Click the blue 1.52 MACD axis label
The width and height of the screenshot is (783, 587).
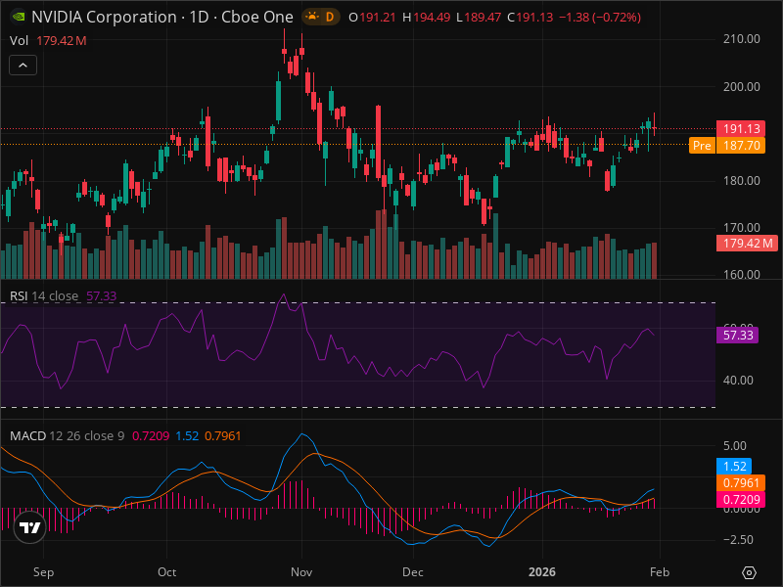click(x=734, y=467)
